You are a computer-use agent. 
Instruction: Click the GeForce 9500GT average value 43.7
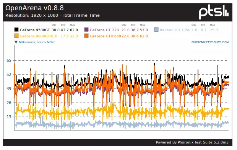click(65, 30)
